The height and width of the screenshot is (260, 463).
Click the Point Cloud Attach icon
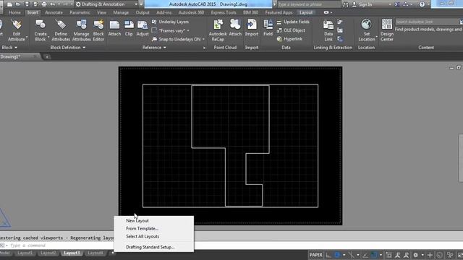point(235,25)
